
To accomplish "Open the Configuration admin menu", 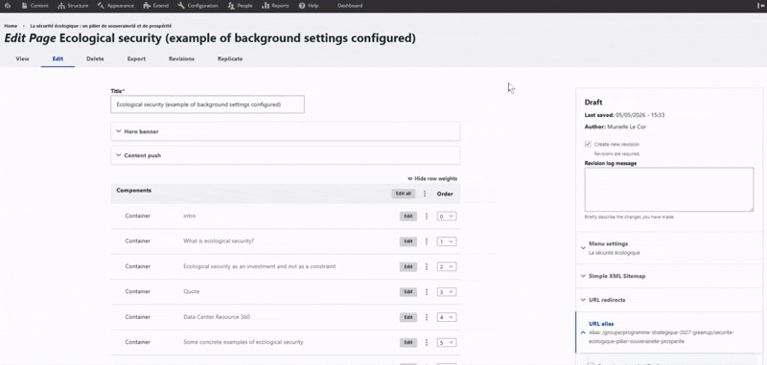I will (x=198, y=6).
